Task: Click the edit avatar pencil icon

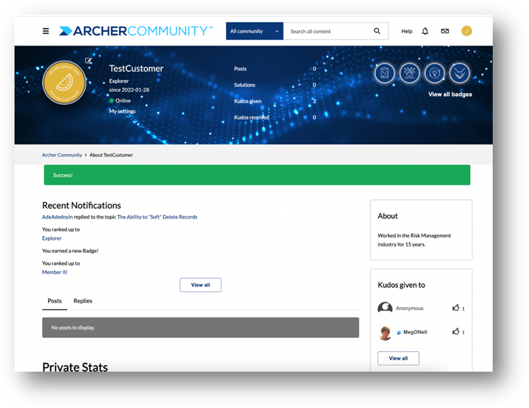Action: pyautogui.click(x=88, y=61)
